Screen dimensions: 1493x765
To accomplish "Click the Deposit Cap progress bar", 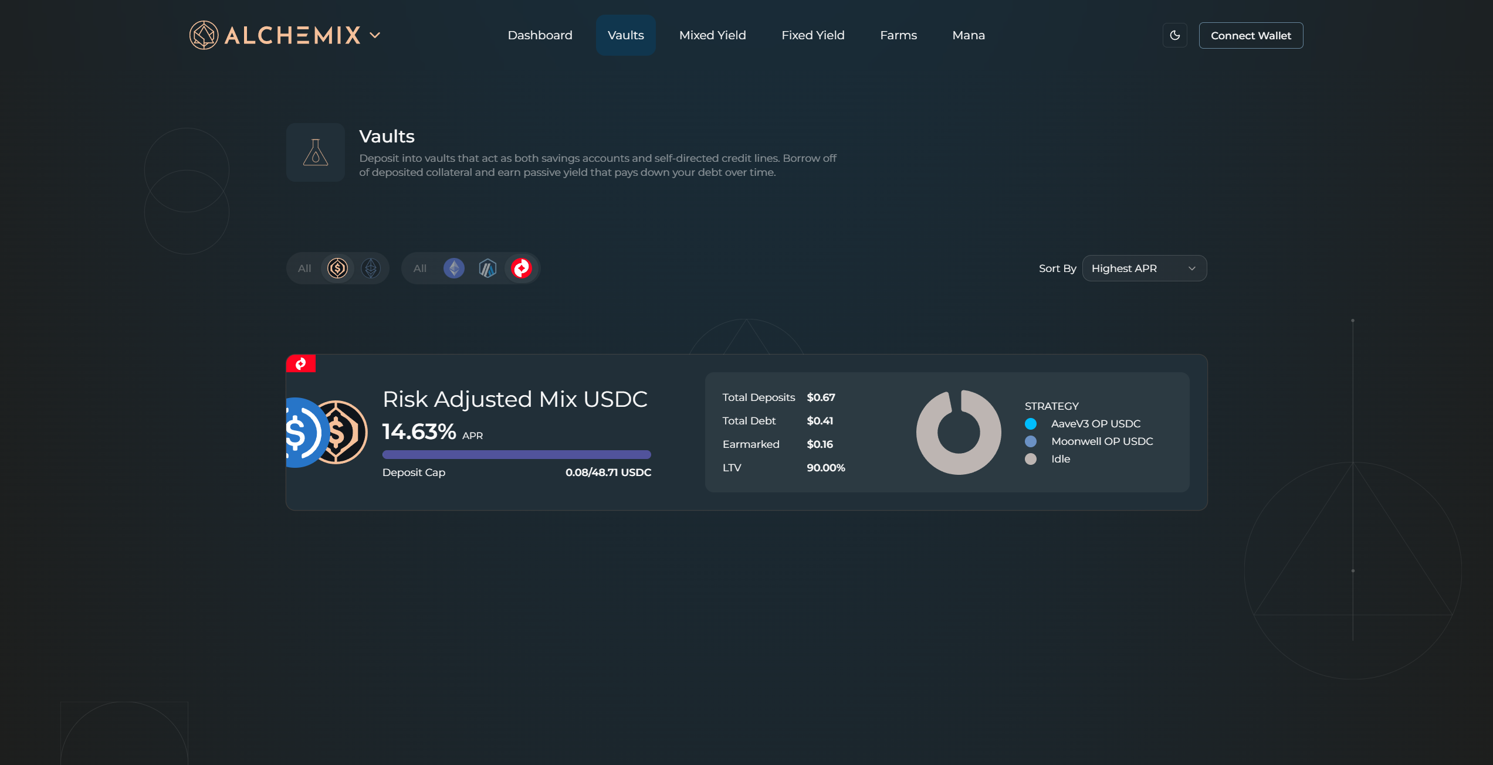I will 516,454.
